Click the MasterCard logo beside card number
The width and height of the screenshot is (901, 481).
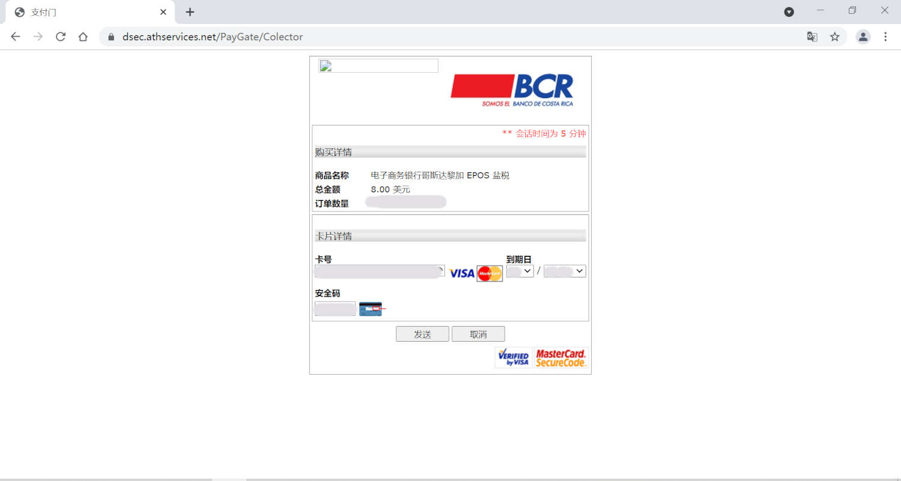coord(490,273)
